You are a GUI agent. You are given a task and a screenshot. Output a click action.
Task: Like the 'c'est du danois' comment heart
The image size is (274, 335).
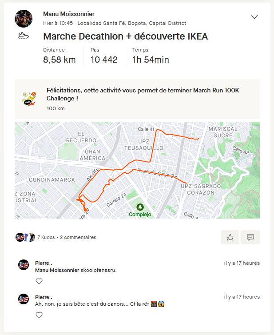(x=39, y=315)
